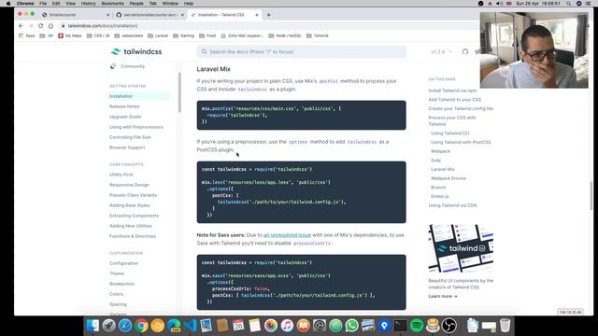Open Notification Center icon in menu bar

tap(589, 4)
